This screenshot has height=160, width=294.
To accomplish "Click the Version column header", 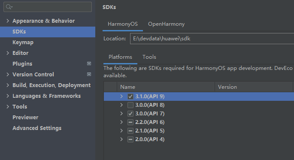I will click(x=254, y=87).
